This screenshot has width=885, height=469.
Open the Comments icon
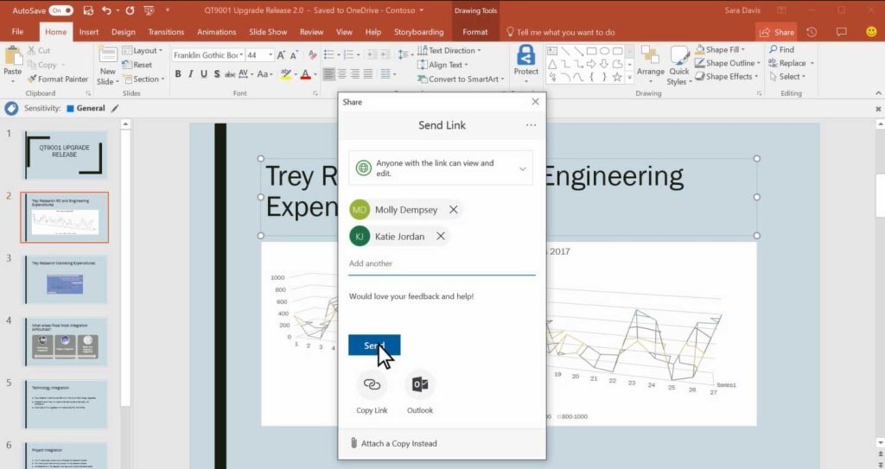tap(842, 32)
